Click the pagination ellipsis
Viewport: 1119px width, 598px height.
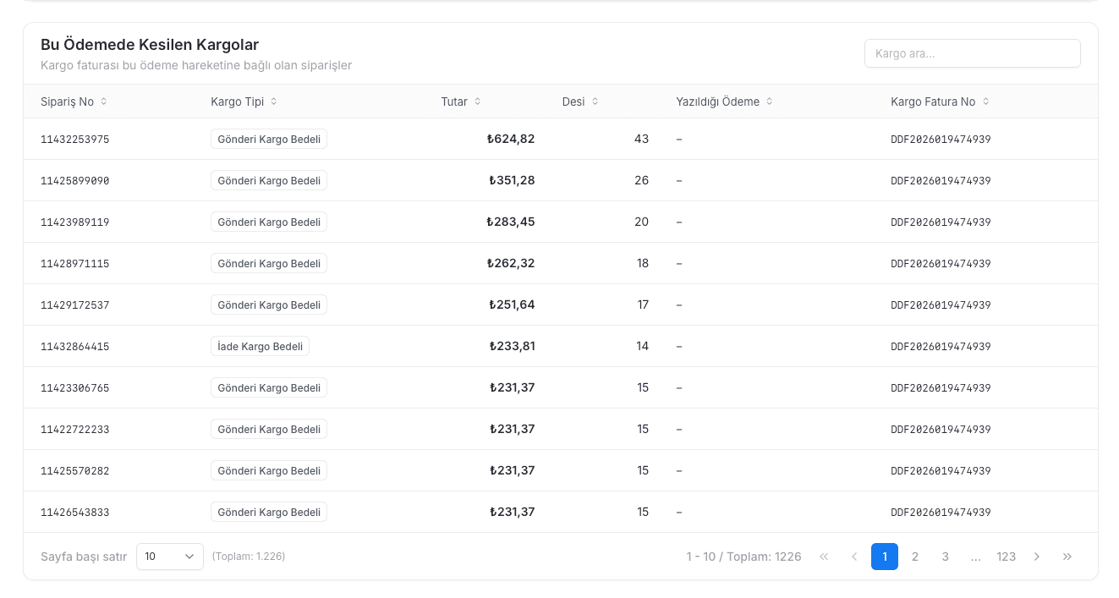pyautogui.click(x=976, y=557)
